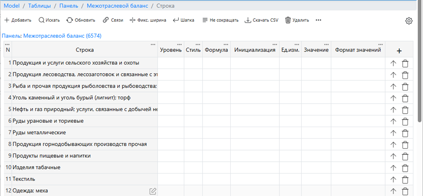
Task: Refresh the table using Обновить
Action: pyautogui.click(x=81, y=20)
